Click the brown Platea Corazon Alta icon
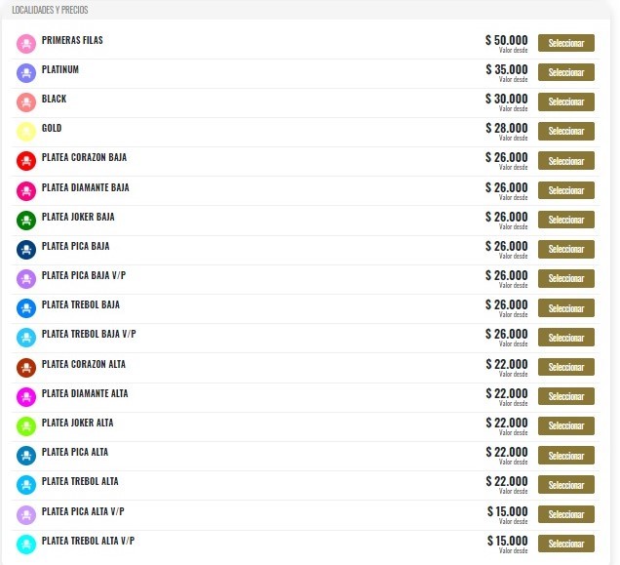The image size is (620, 565). point(26,368)
